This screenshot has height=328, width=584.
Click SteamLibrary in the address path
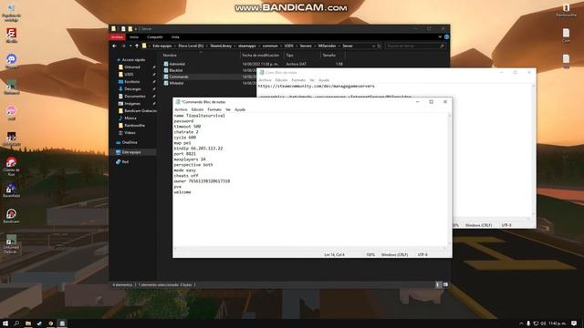point(221,46)
